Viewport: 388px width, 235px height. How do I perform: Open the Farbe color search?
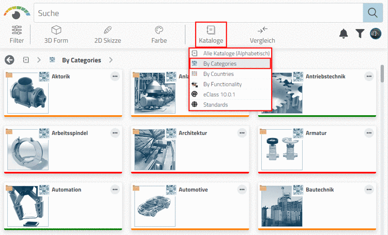[x=159, y=35]
